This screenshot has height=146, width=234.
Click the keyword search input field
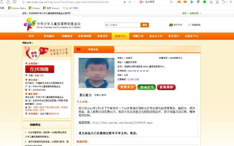(123, 25)
